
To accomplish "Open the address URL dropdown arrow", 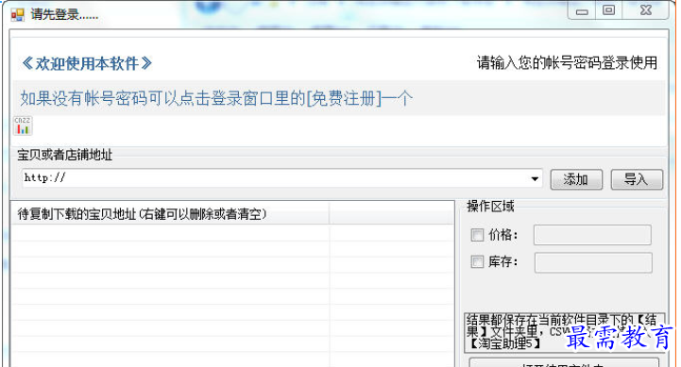I will (535, 178).
